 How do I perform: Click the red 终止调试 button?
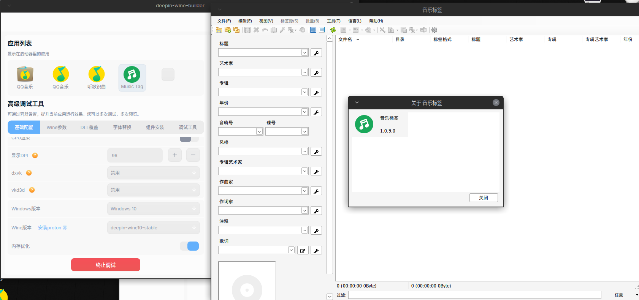tap(106, 265)
